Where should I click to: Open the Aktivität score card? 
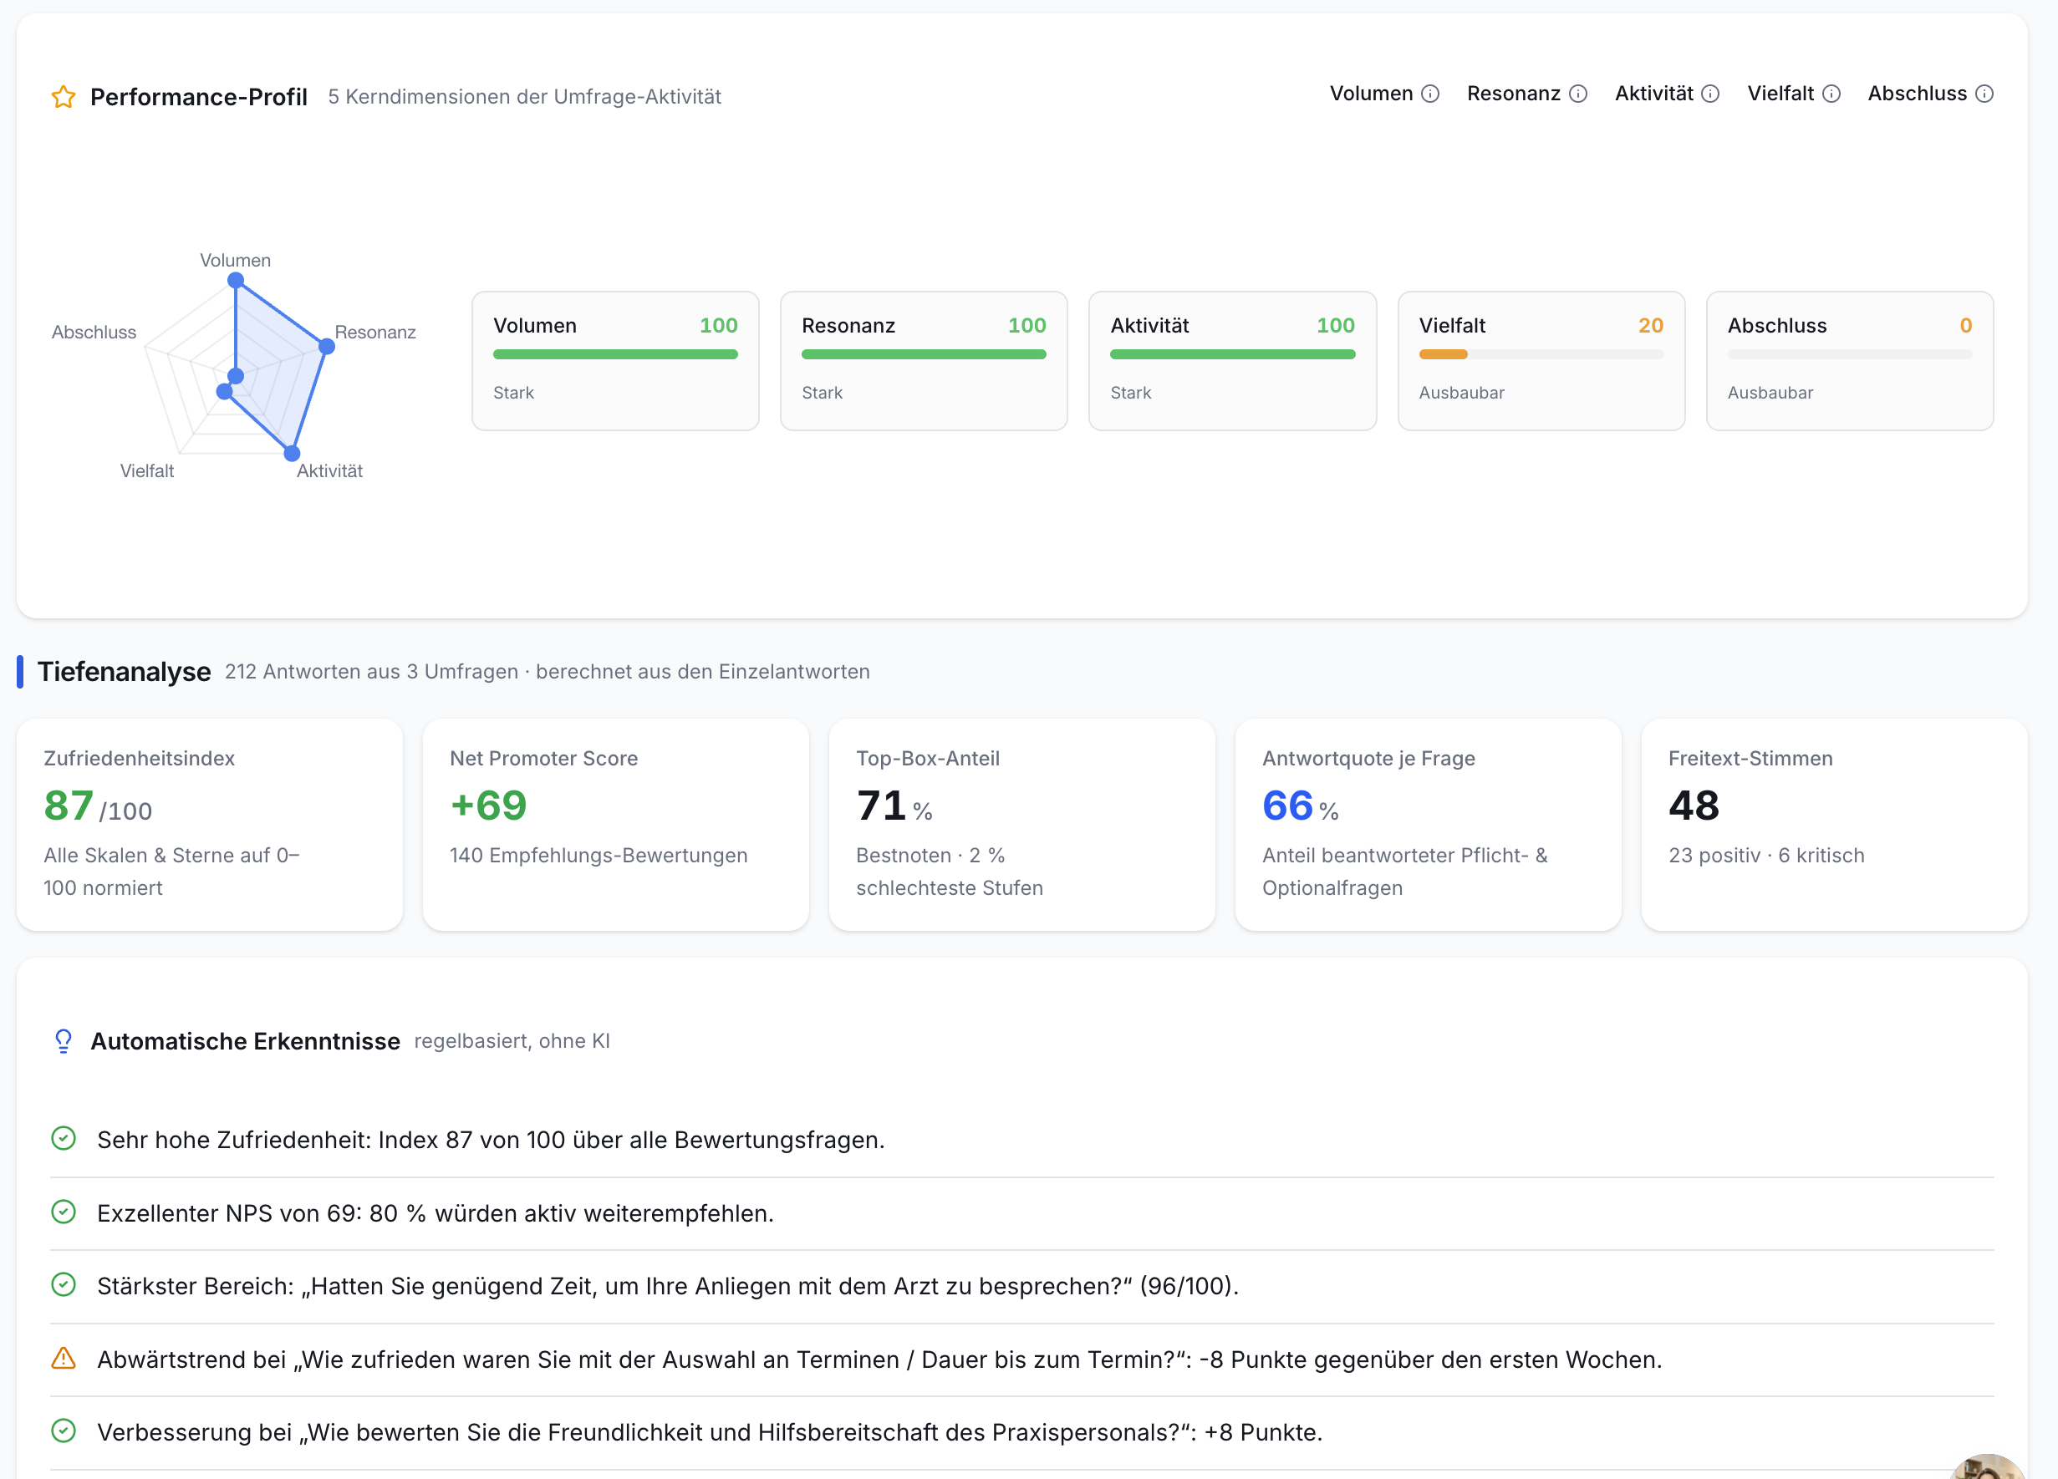(1232, 361)
